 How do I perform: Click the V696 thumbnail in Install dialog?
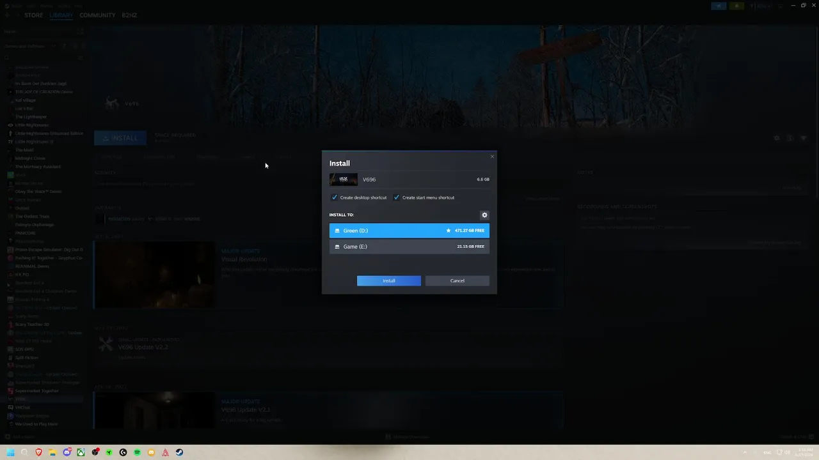click(344, 180)
